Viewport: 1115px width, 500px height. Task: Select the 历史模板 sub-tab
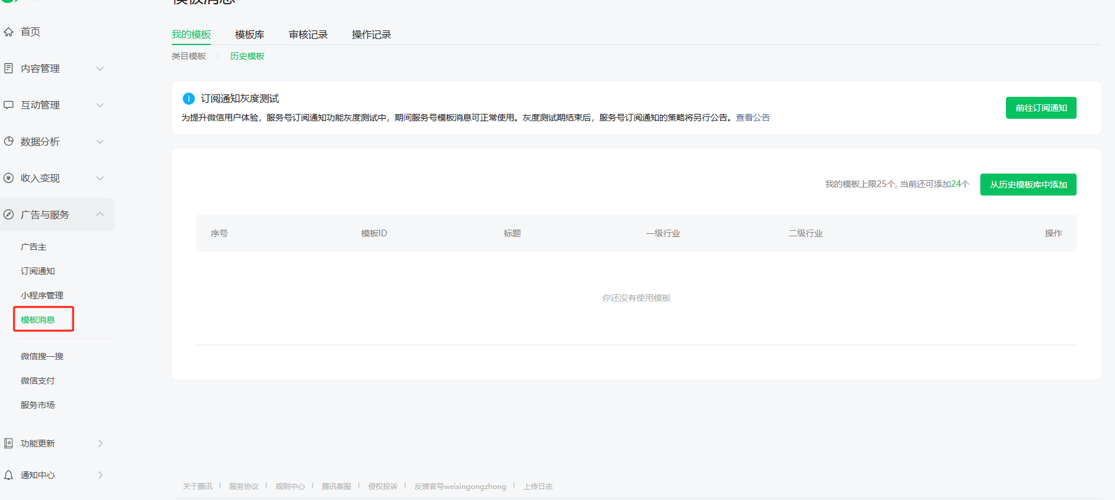[x=247, y=56]
